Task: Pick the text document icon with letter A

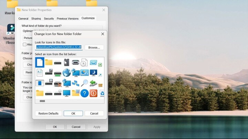Action: point(40,73)
